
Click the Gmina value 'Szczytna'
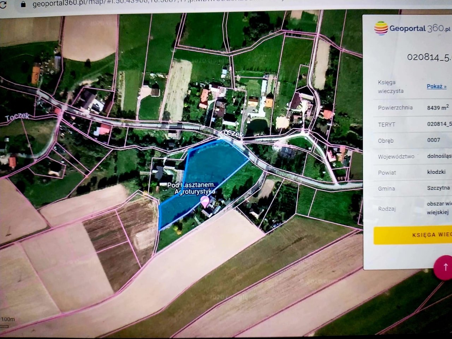click(x=438, y=188)
